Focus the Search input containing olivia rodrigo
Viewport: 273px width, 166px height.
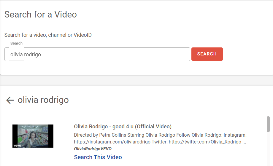pyautogui.click(x=97, y=54)
